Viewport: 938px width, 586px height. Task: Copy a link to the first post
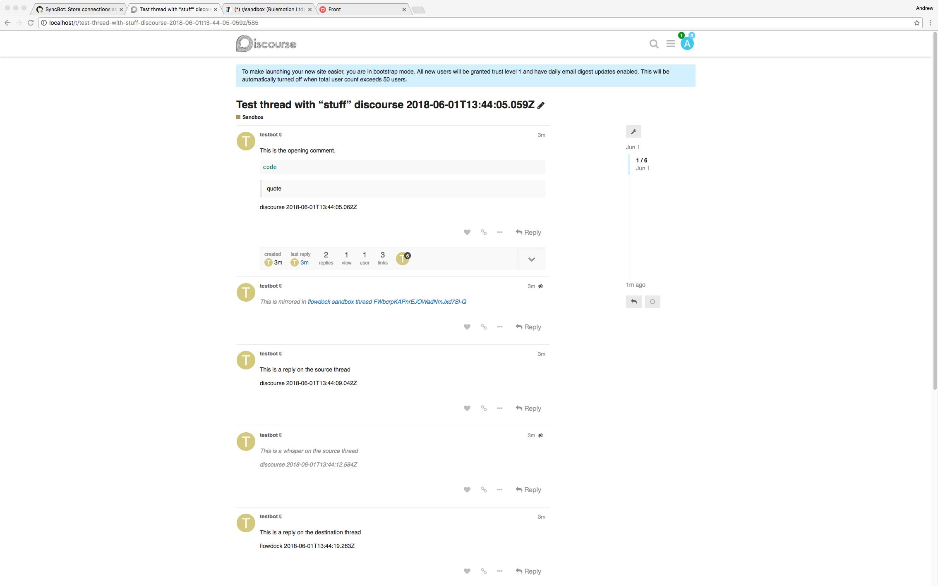click(483, 232)
